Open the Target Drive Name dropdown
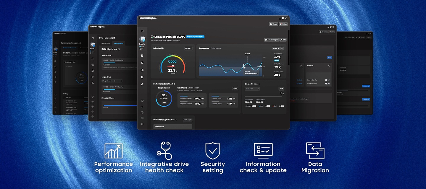This screenshot has width=426, height=189. [x=112, y=81]
